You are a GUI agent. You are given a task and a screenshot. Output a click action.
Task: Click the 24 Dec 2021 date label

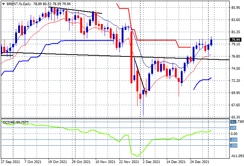[x=200, y=162]
